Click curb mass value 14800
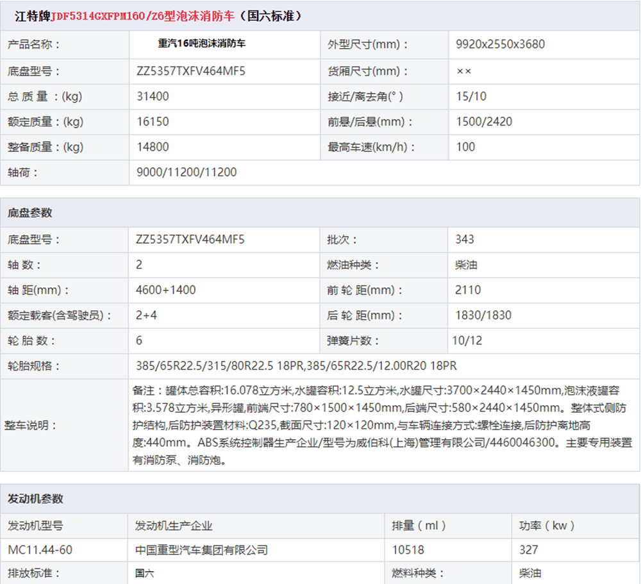The image size is (641, 584). [153, 147]
